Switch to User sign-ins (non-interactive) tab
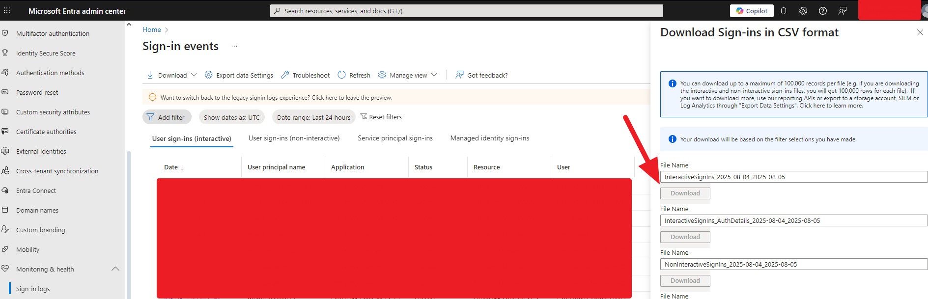This screenshot has width=928, height=299. (x=294, y=138)
